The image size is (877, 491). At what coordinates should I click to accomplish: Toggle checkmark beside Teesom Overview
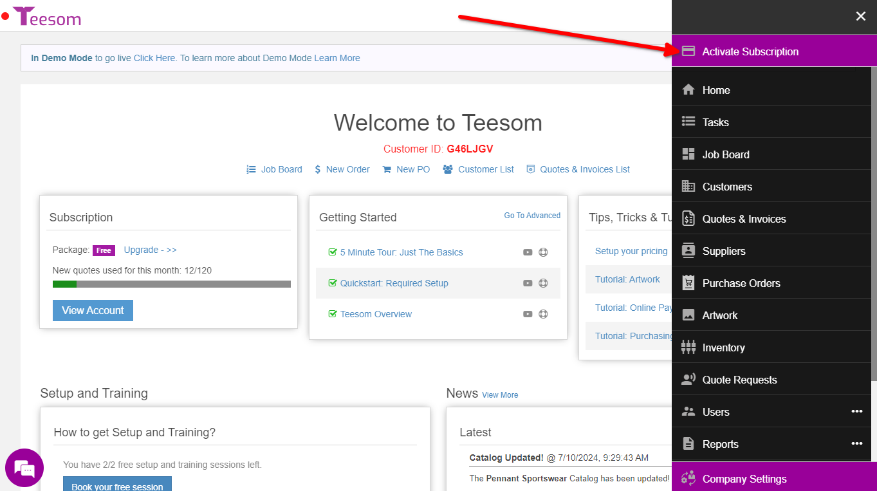[x=333, y=314]
